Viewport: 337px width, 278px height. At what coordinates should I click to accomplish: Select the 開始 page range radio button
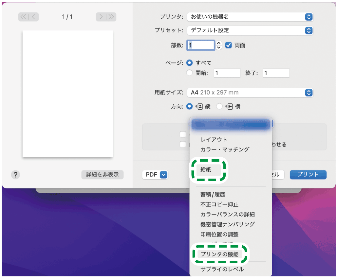[190, 73]
